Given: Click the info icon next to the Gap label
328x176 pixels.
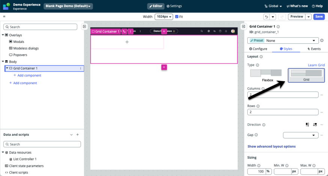Looking at the screenshot, I should (256, 135).
